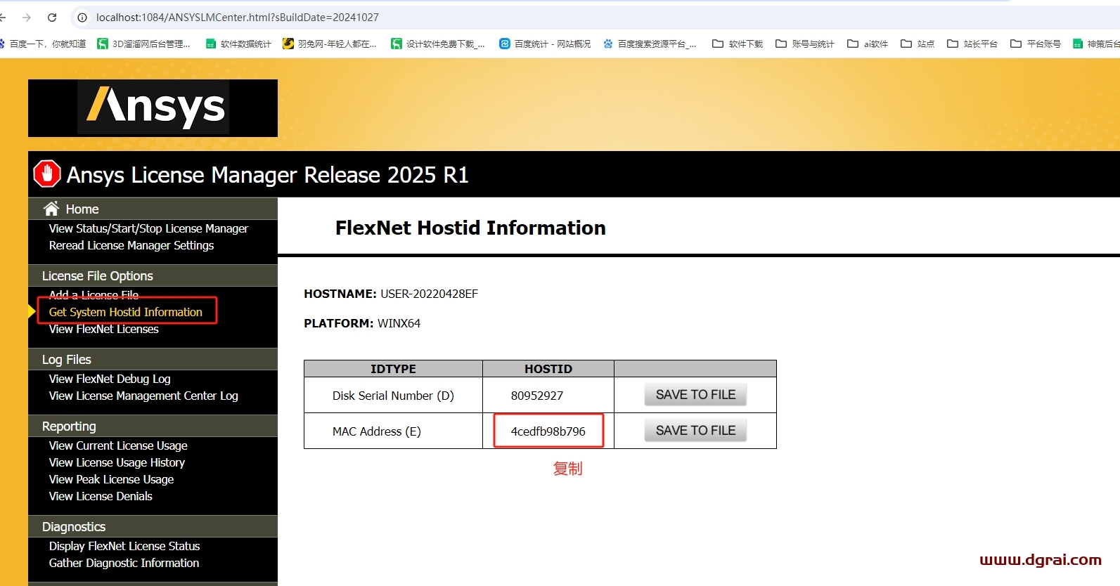This screenshot has width=1120, height=586.
Task: Open the 羽兔网 bookmark
Action: 330,44
